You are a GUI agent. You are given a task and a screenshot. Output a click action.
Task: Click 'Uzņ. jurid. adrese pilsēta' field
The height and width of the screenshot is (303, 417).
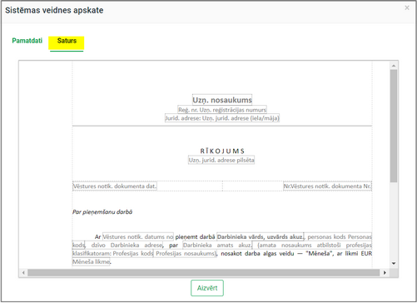(221, 160)
